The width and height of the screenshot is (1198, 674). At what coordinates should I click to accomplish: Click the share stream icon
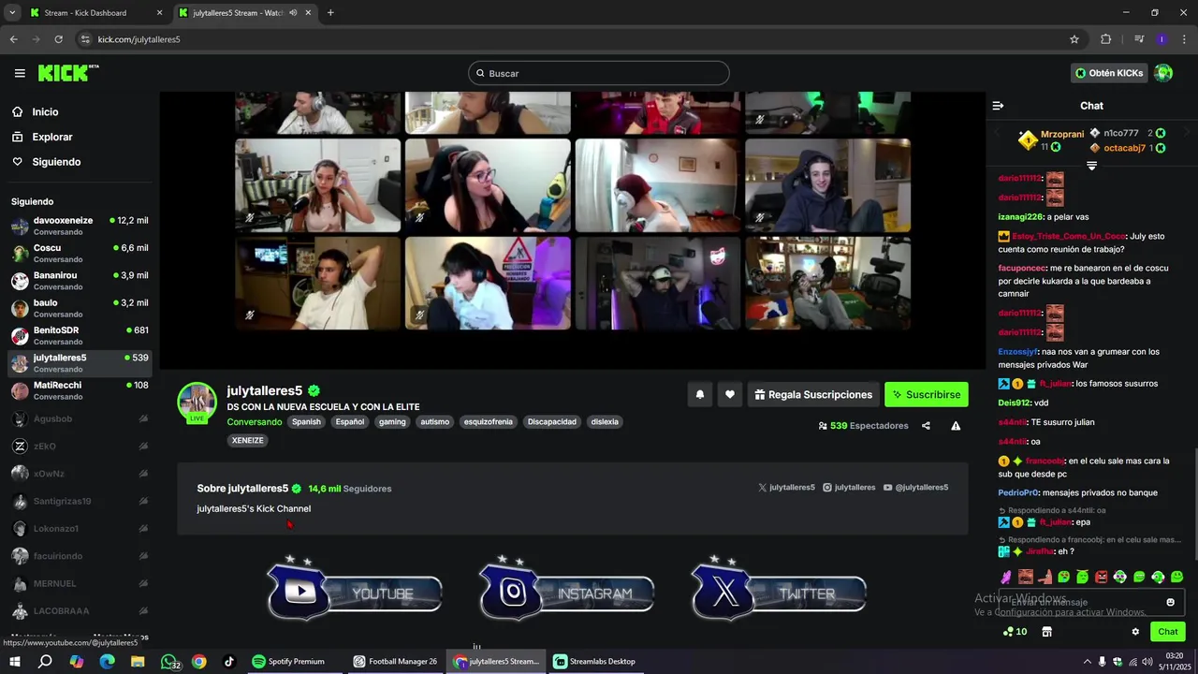(x=926, y=426)
